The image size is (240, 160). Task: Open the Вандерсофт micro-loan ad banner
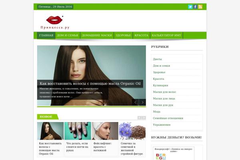(174, 153)
